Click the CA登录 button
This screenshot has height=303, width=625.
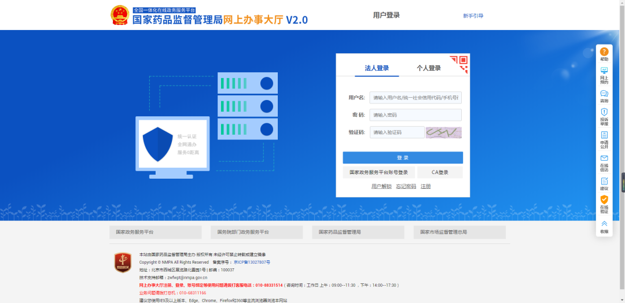click(x=440, y=172)
